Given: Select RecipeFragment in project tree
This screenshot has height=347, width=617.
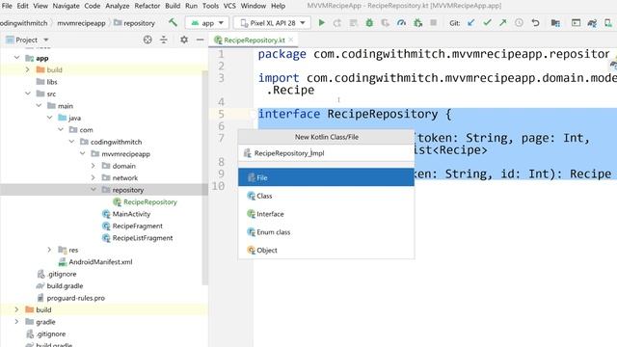Looking at the screenshot, I should [137, 226].
